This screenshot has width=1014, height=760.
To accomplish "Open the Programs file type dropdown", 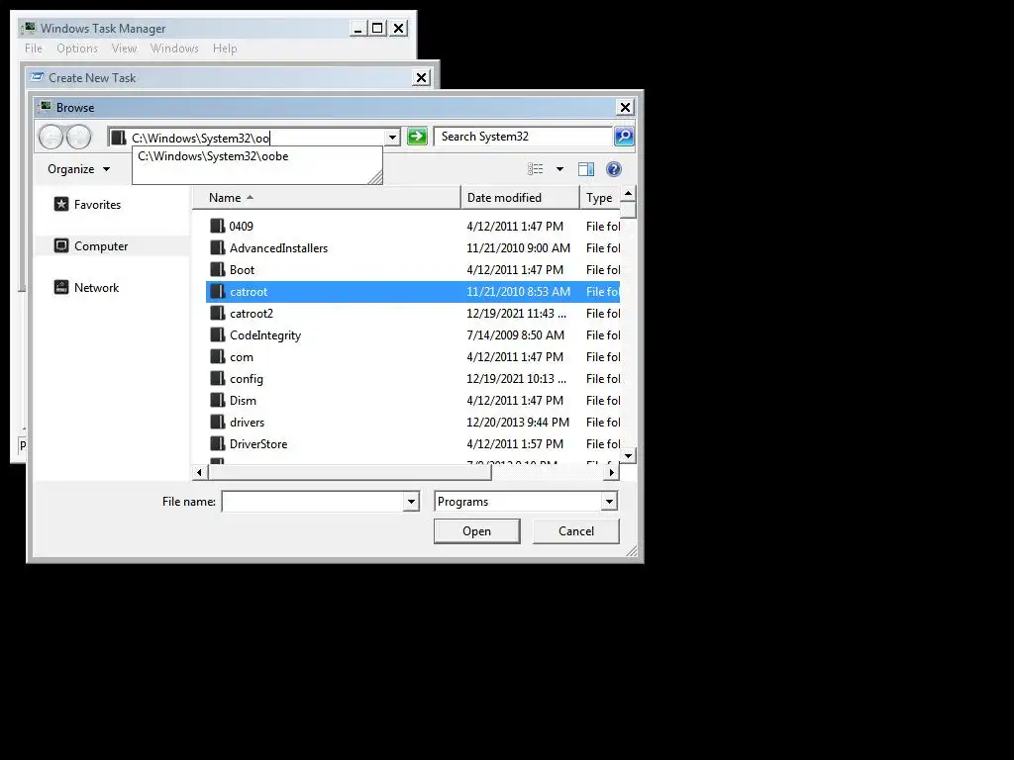I will [609, 502].
